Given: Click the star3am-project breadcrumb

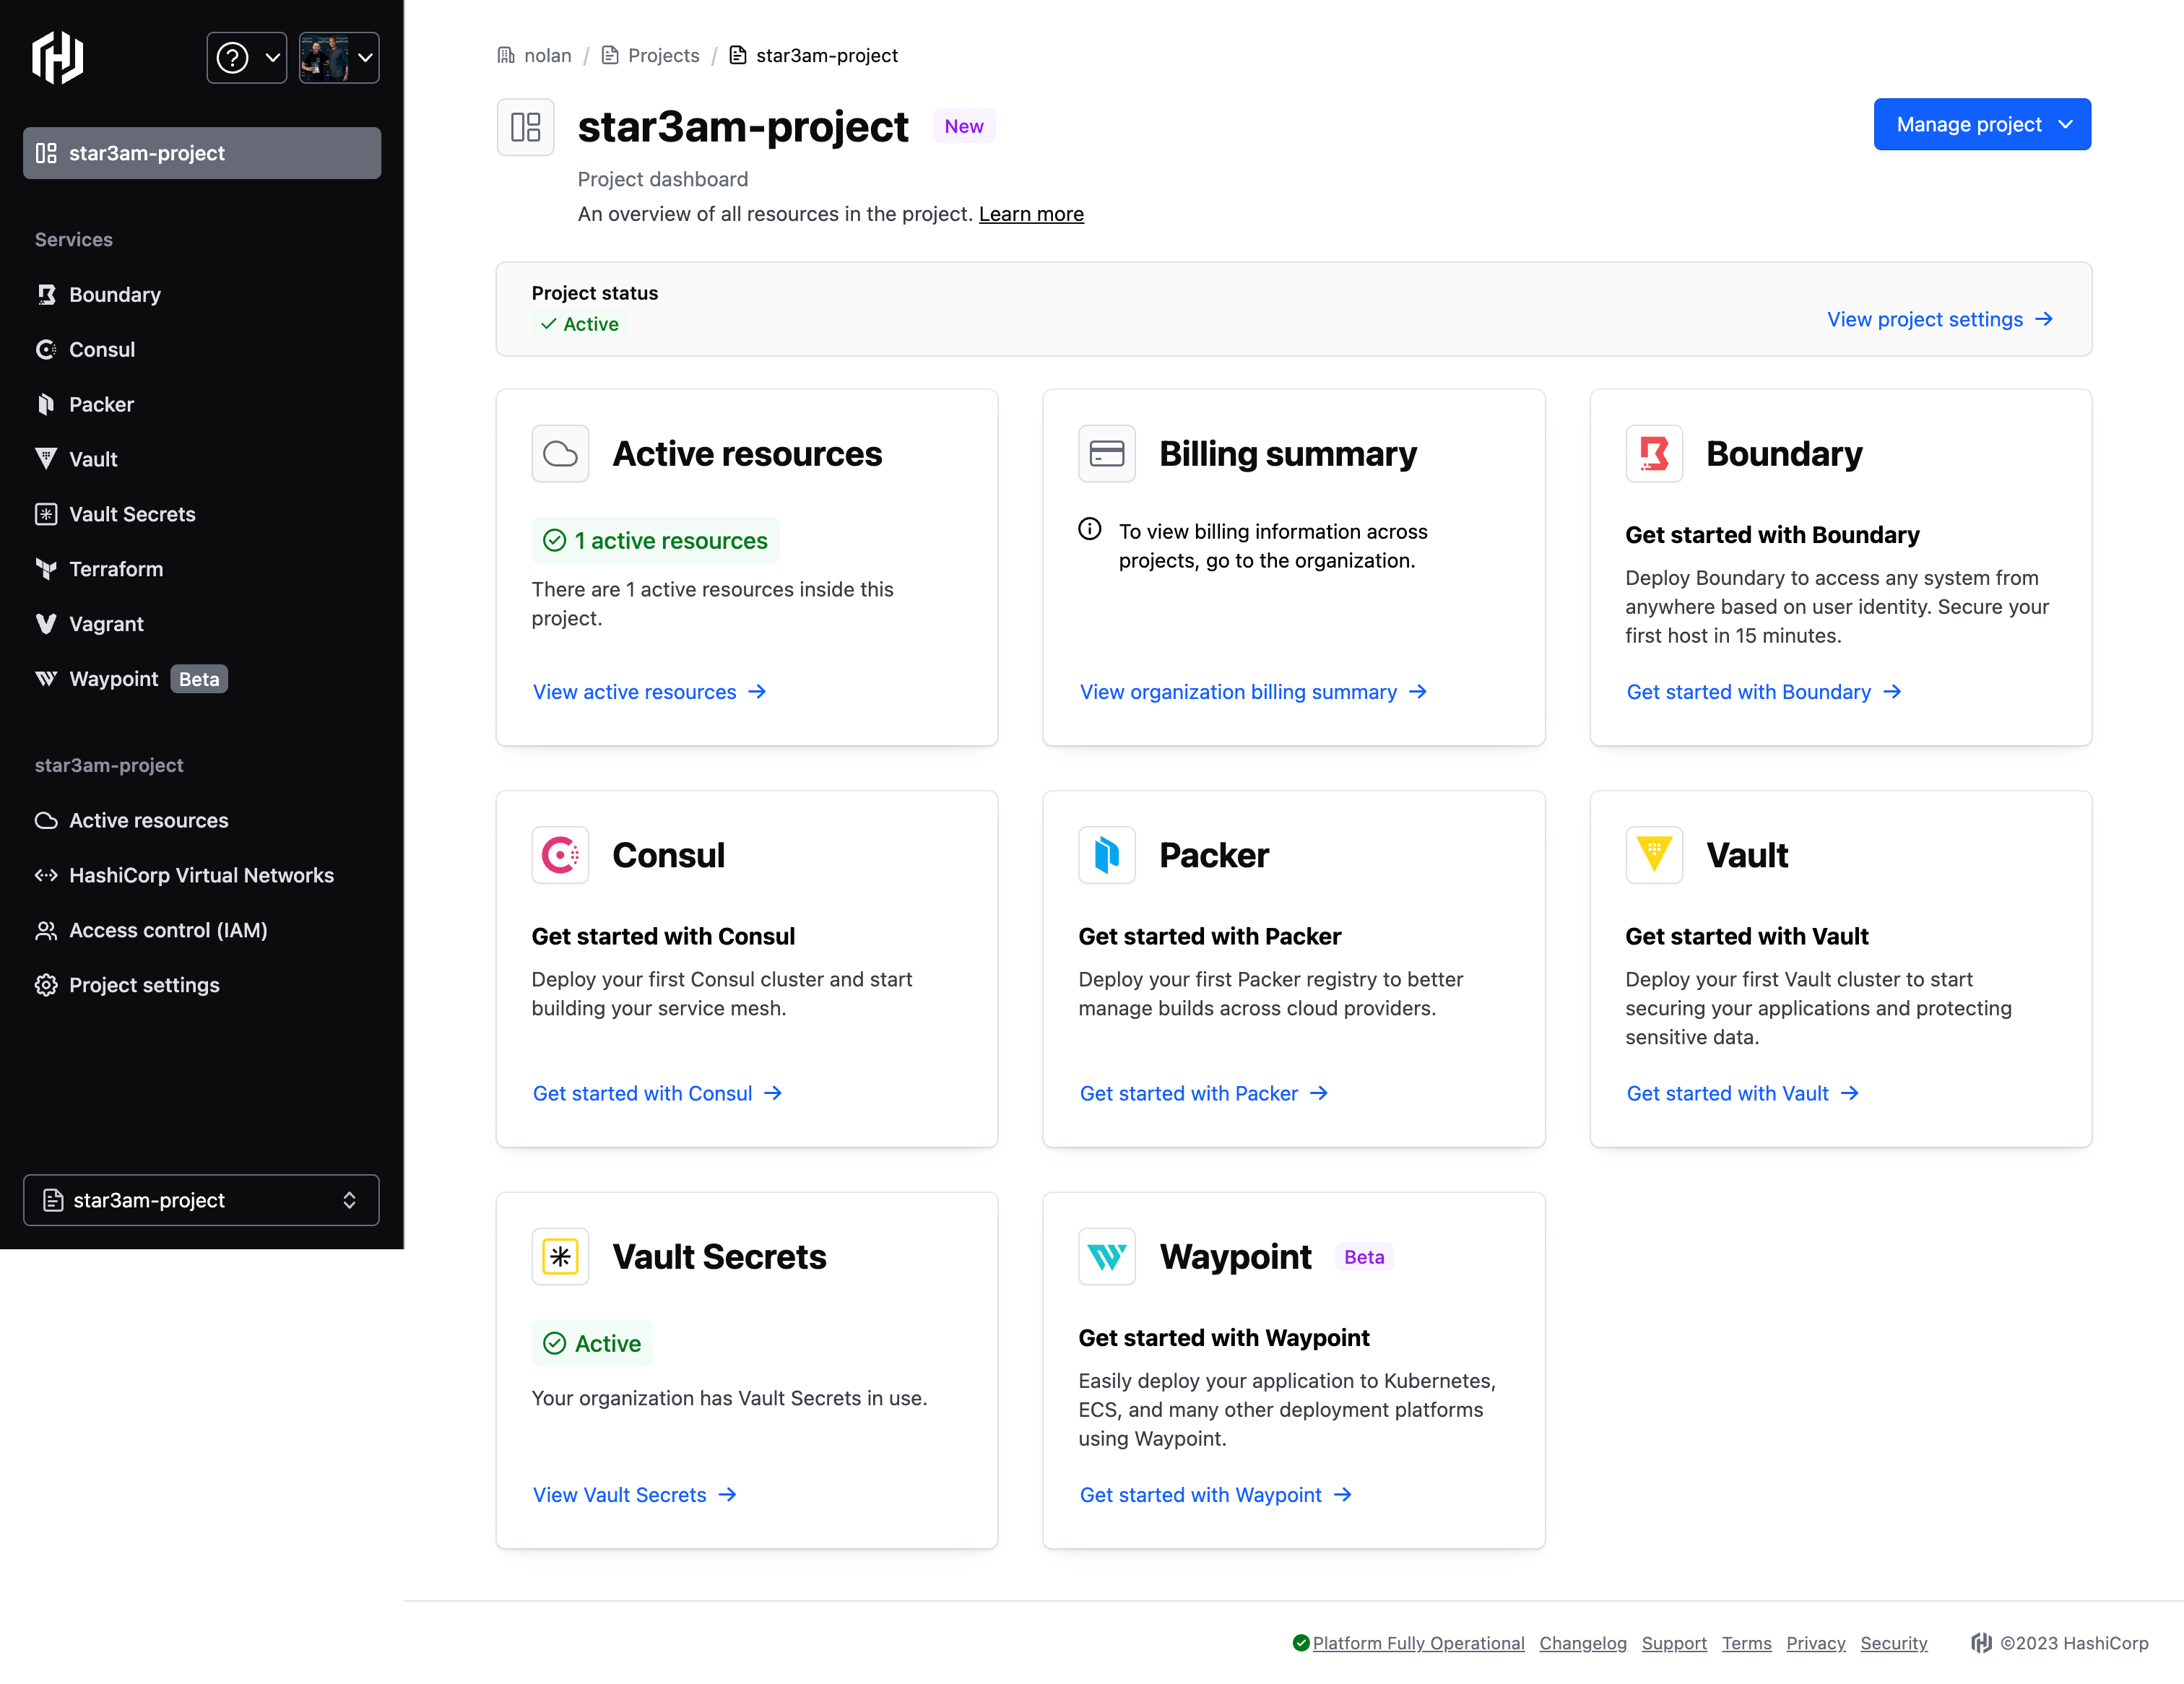Looking at the screenshot, I should [814, 56].
